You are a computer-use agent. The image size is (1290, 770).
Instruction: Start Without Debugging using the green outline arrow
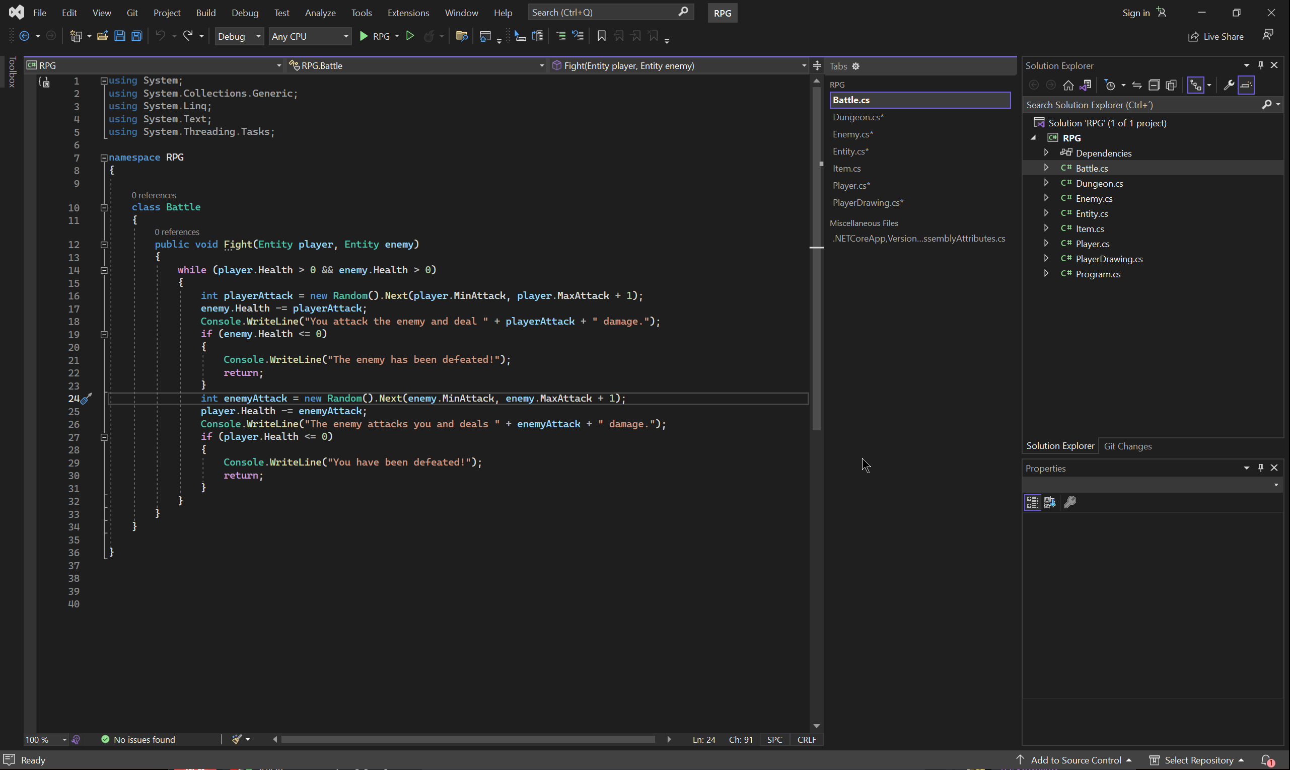[409, 36]
